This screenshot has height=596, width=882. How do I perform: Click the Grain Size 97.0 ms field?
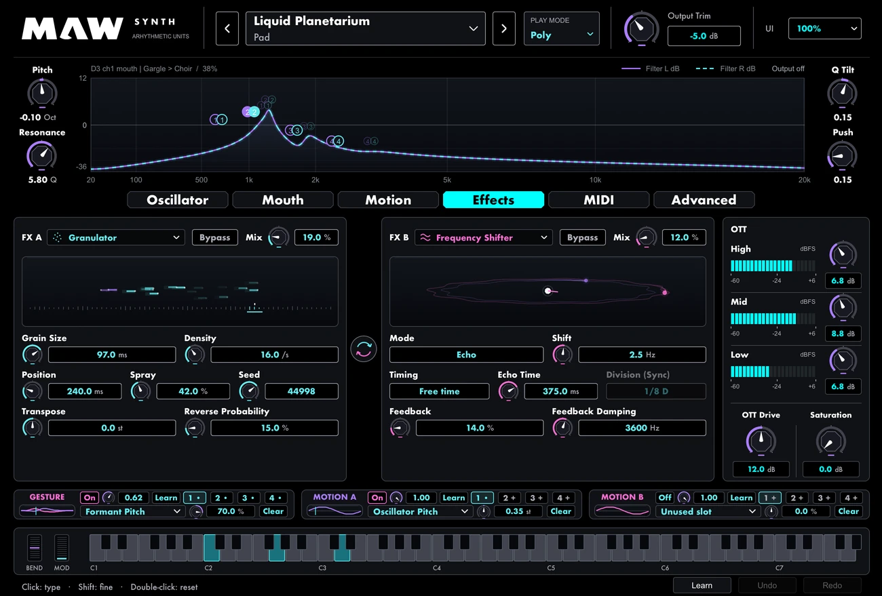point(112,355)
